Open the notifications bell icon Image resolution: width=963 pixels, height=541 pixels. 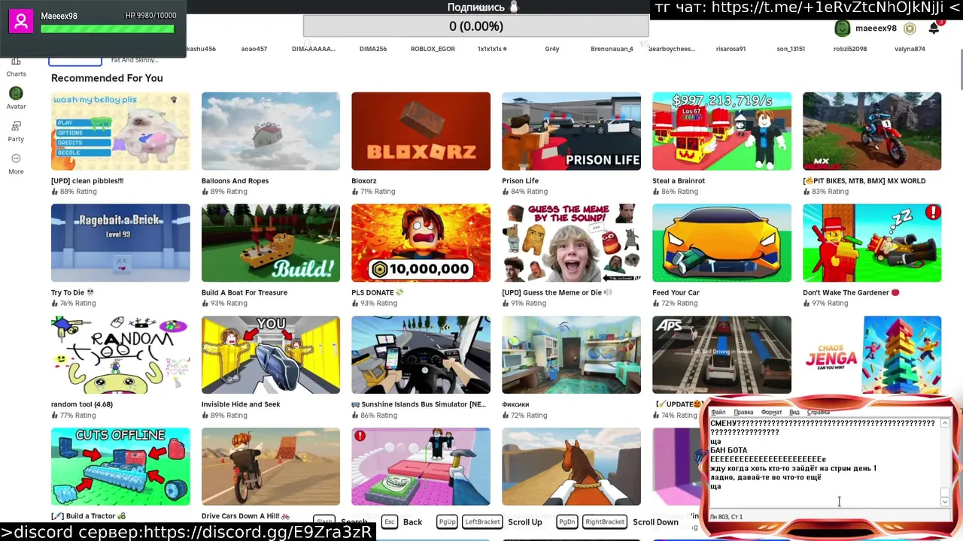tap(934, 28)
